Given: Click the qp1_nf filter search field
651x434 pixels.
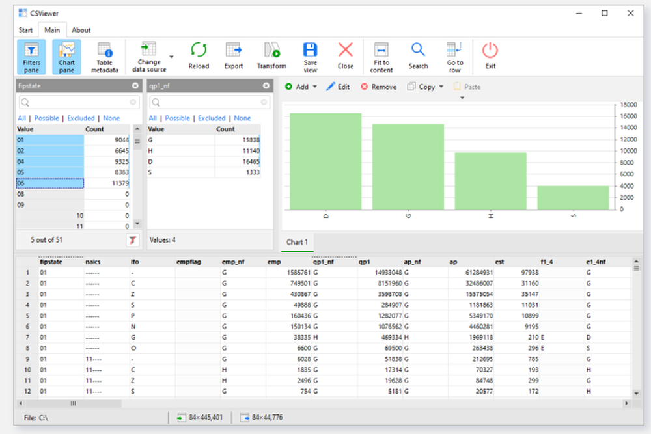Looking at the screenshot, I should click(x=209, y=102).
